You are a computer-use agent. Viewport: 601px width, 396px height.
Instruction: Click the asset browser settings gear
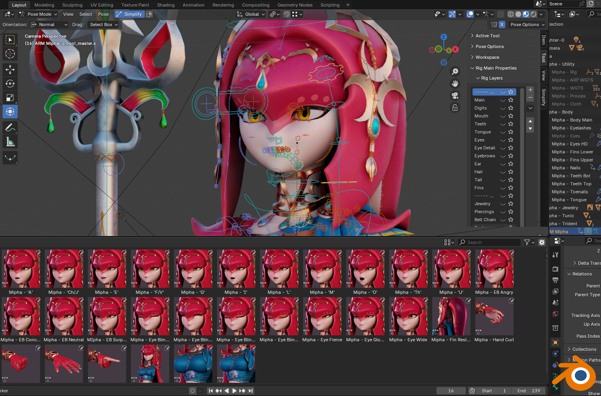[x=541, y=242]
